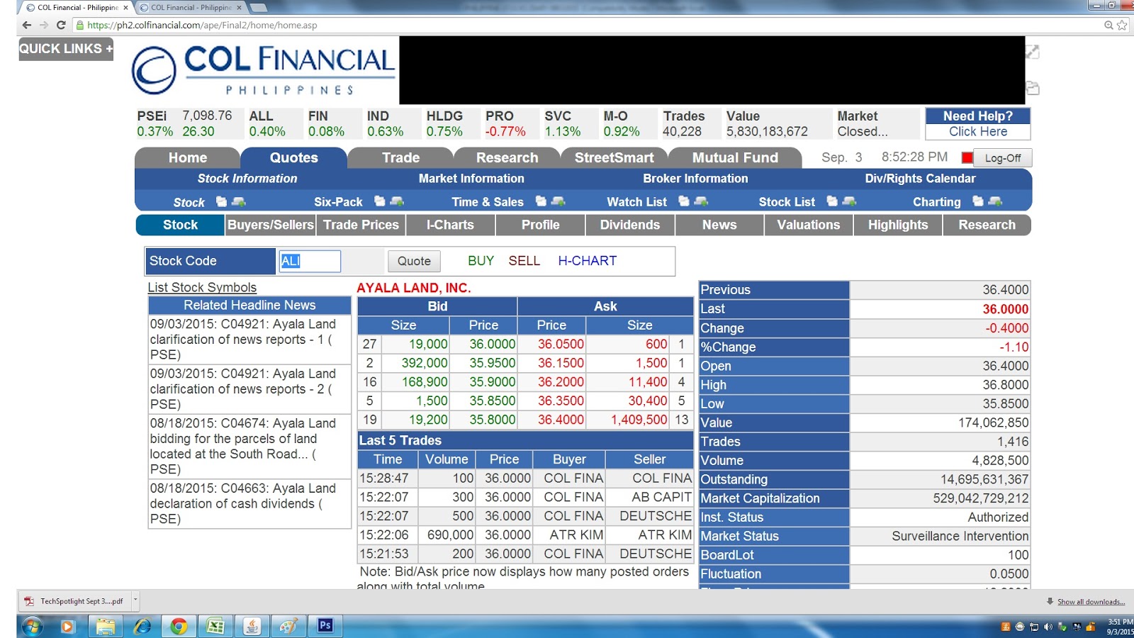The width and height of the screenshot is (1134, 638).
Task: Click the Quote button
Action: pyautogui.click(x=414, y=261)
